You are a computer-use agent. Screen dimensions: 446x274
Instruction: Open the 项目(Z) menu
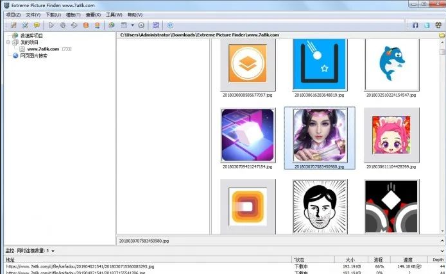pyautogui.click(x=13, y=15)
